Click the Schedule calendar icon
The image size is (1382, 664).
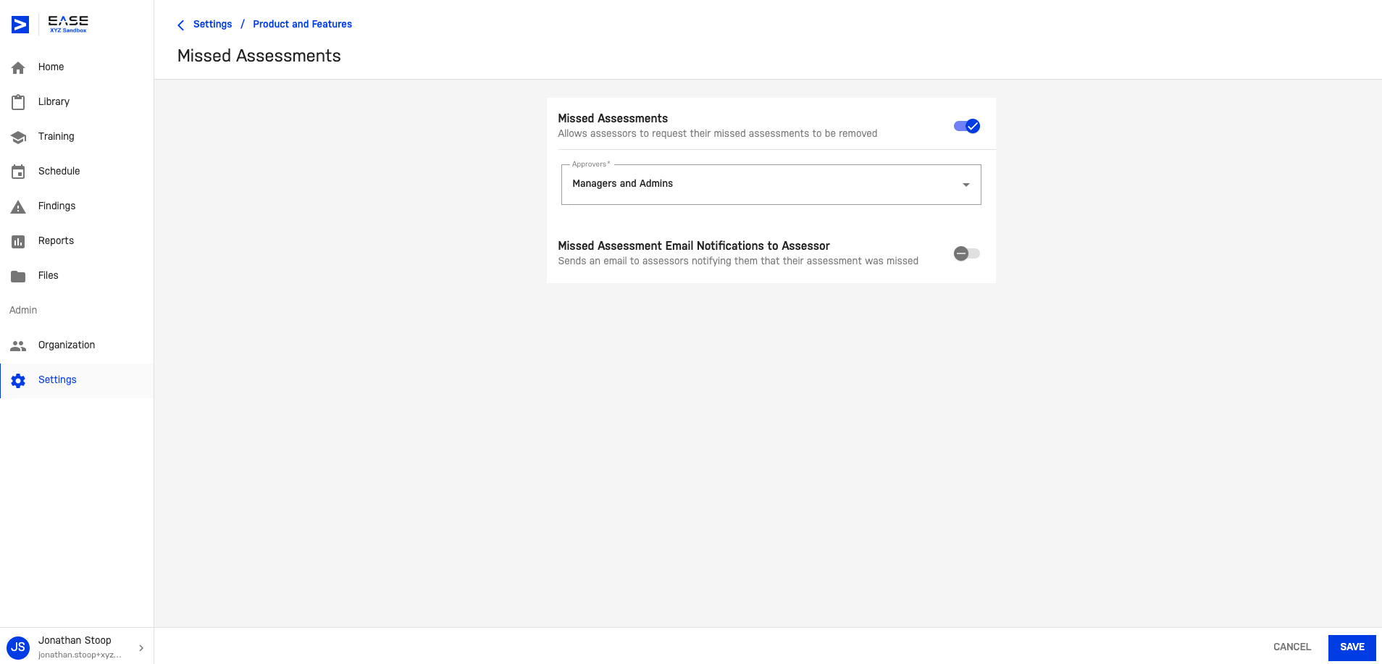[x=18, y=172]
